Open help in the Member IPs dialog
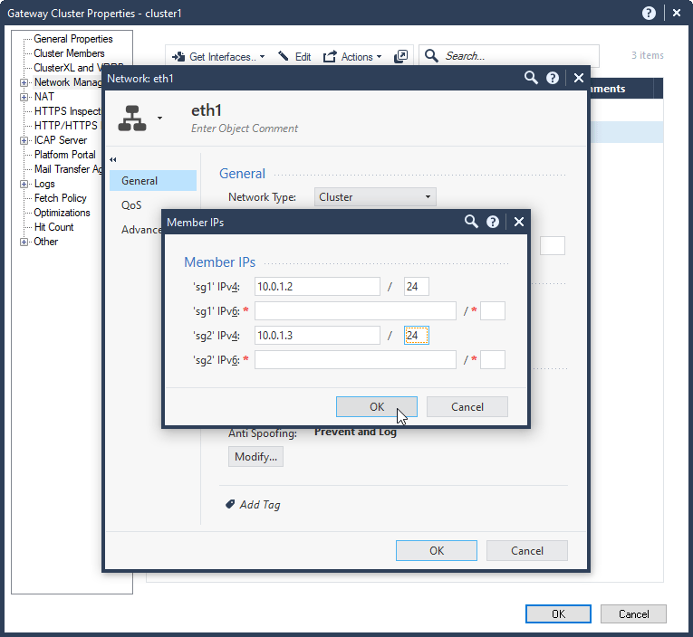 click(493, 222)
